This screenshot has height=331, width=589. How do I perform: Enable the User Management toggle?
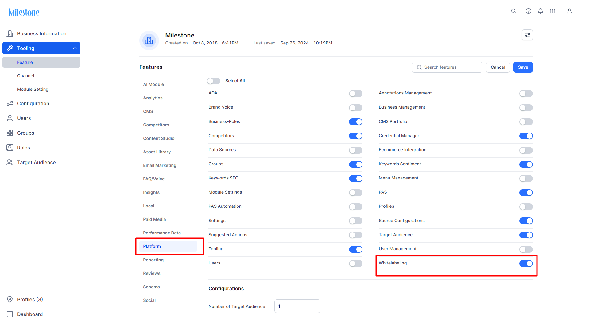(526, 249)
